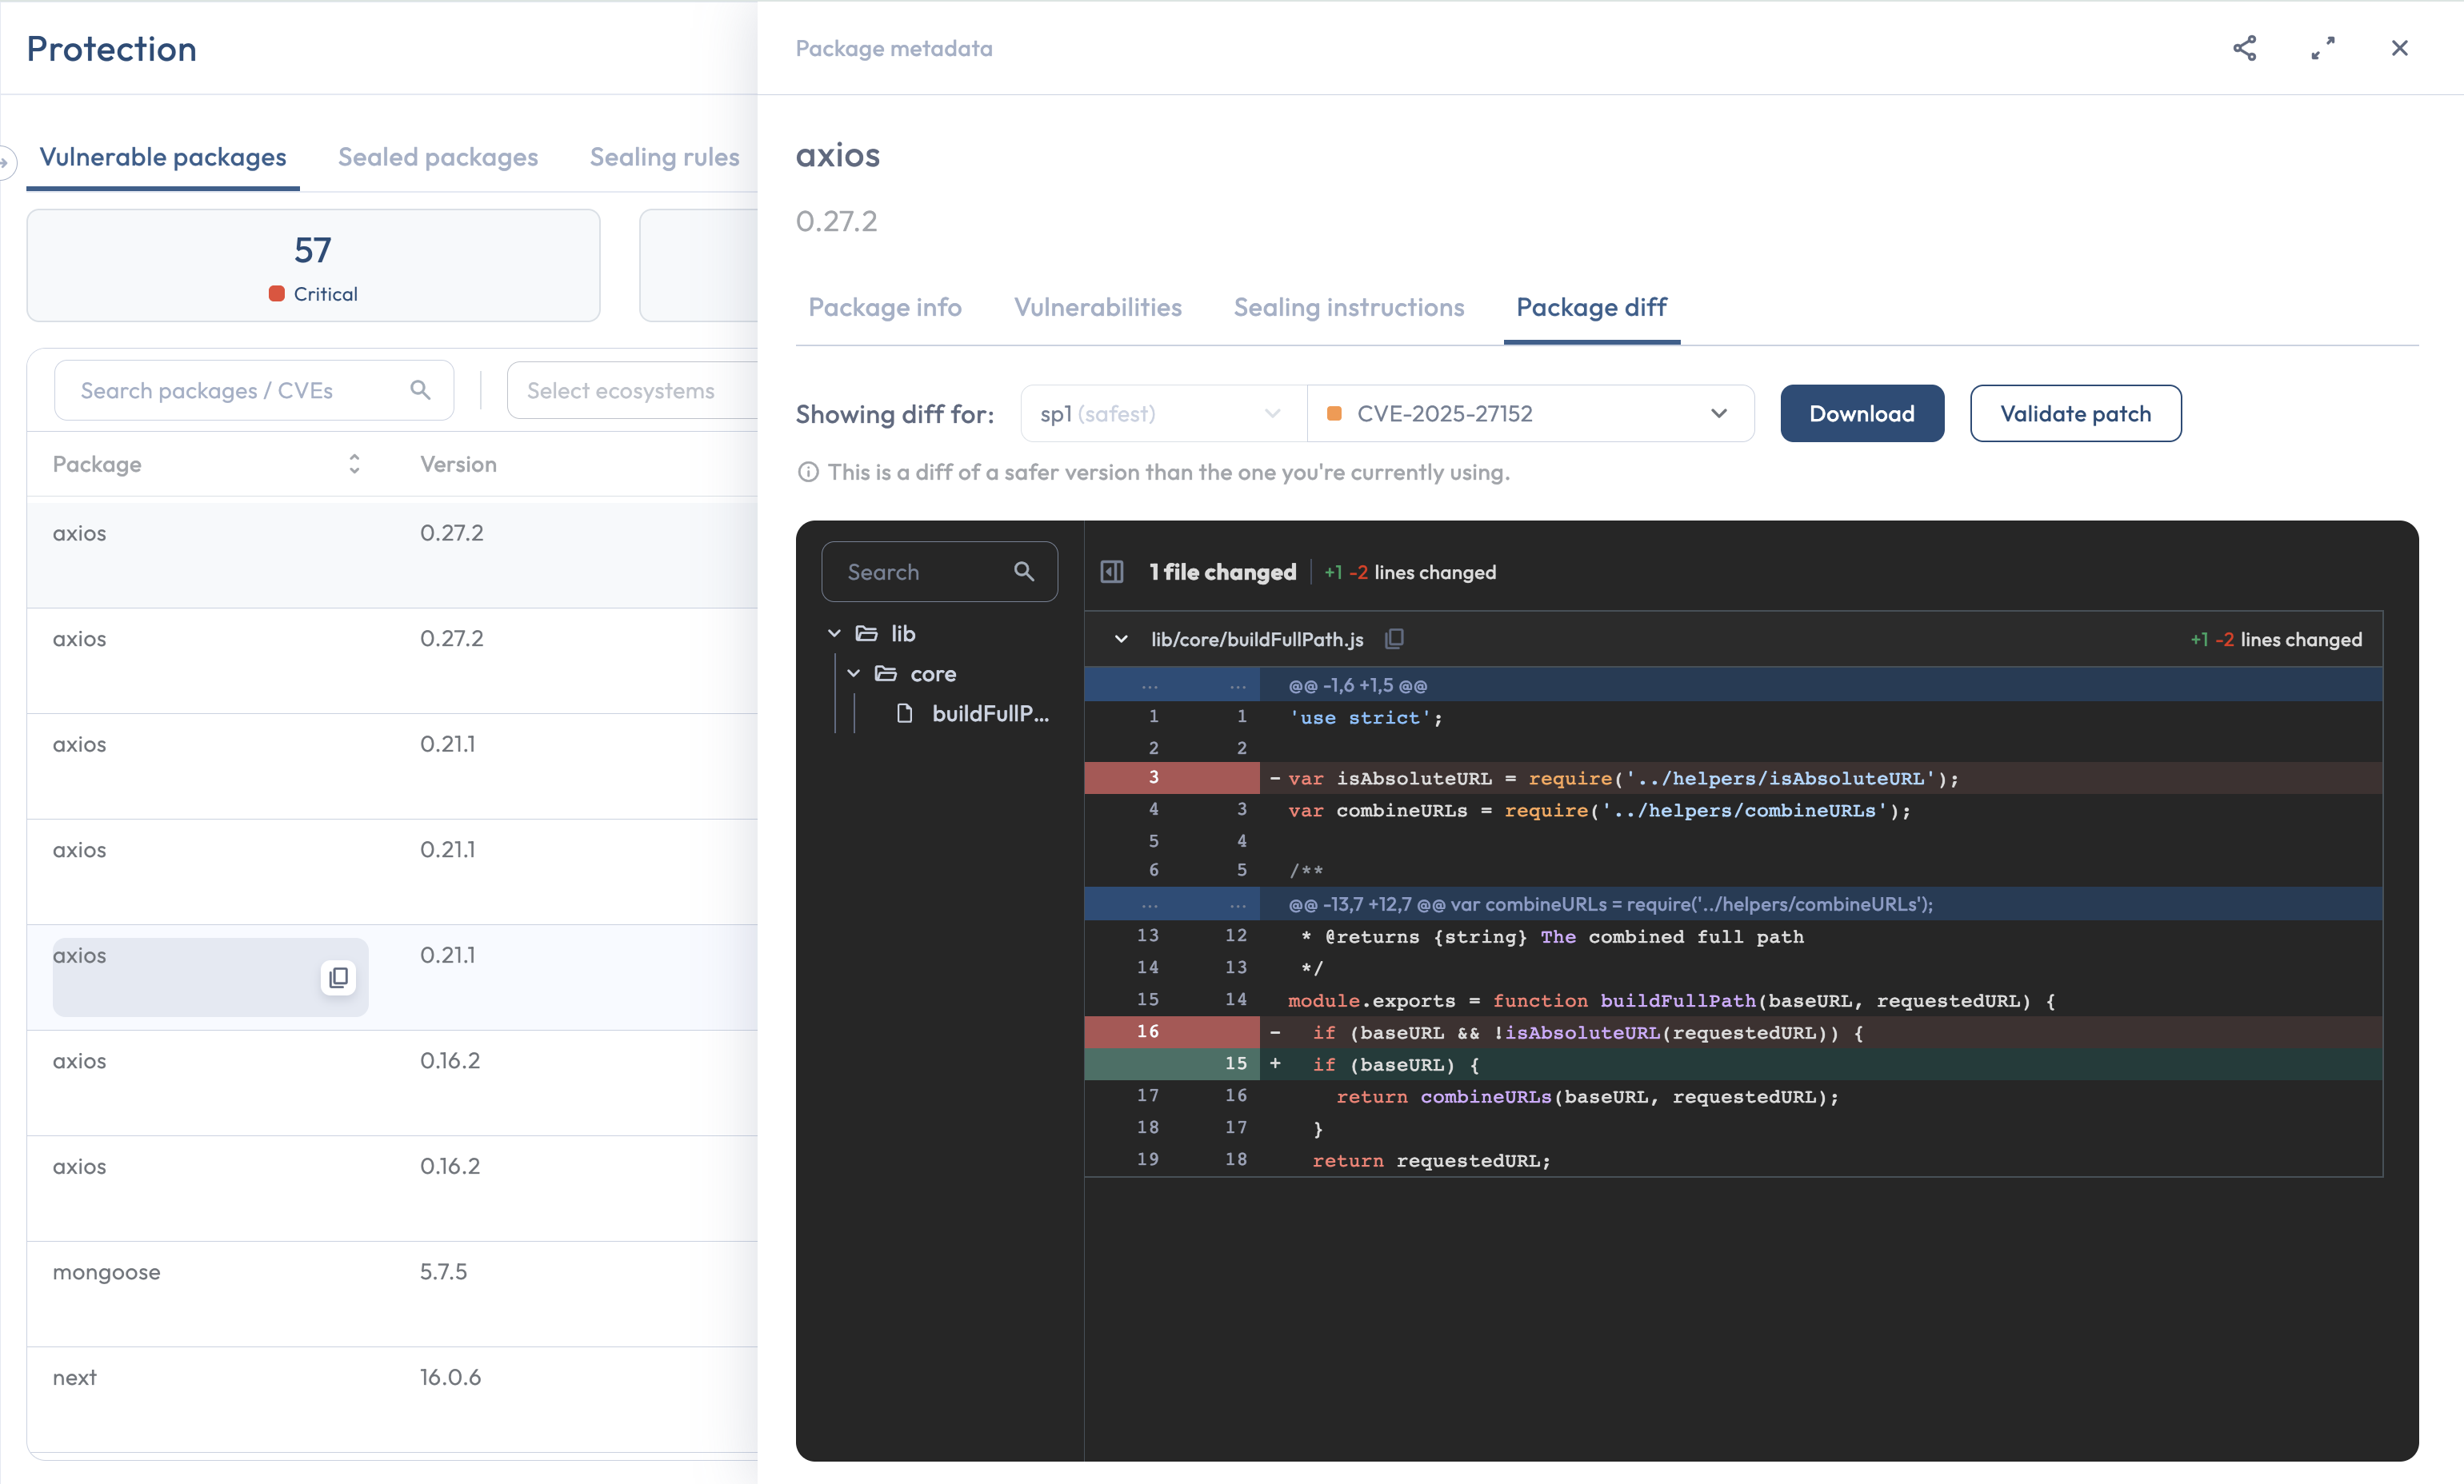Copy the hovered axios 0.21.1 package name
The height and width of the screenshot is (1484, 2464).
338,977
